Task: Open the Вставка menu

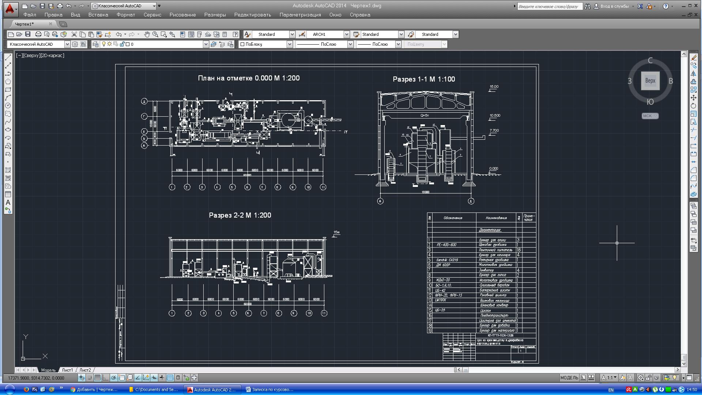Action: pyautogui.click(x=98, y=15)
